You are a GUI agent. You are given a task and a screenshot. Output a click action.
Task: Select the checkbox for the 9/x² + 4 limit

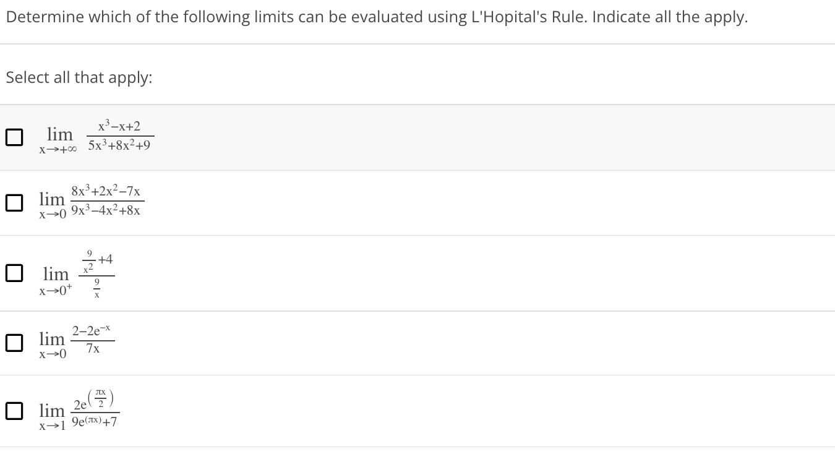[x=14, y=272]
